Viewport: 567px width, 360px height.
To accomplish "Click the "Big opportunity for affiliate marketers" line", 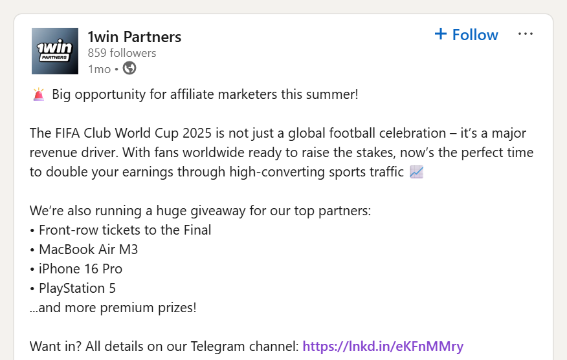I will tap(205, 94).
